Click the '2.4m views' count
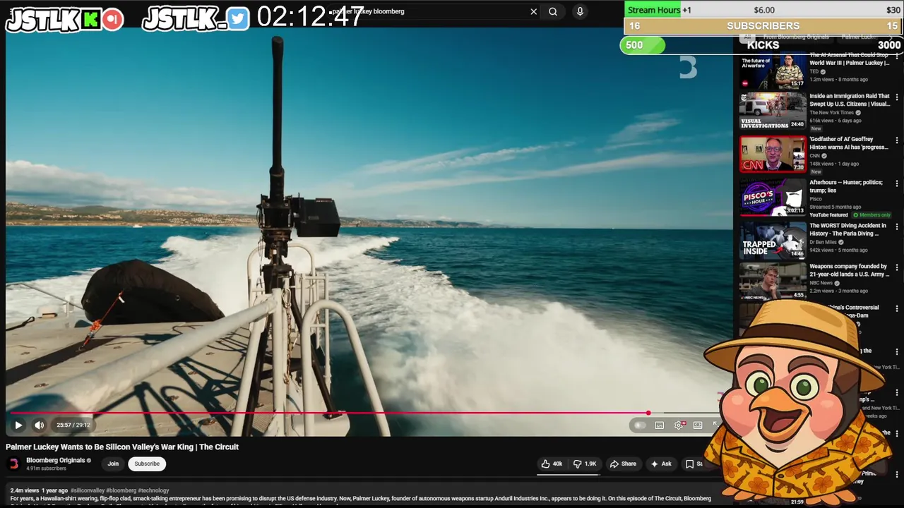 [x=24, y=490]
